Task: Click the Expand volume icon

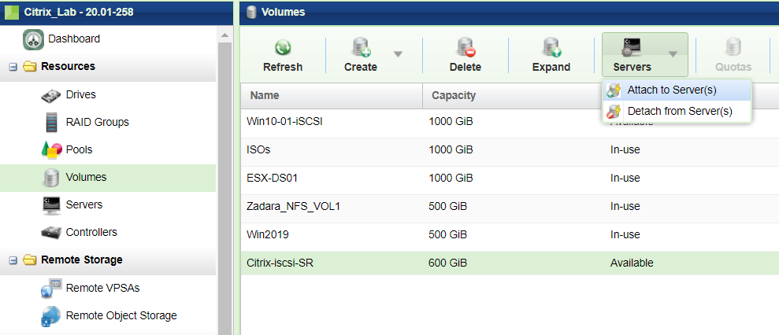Action: [551, 48]
